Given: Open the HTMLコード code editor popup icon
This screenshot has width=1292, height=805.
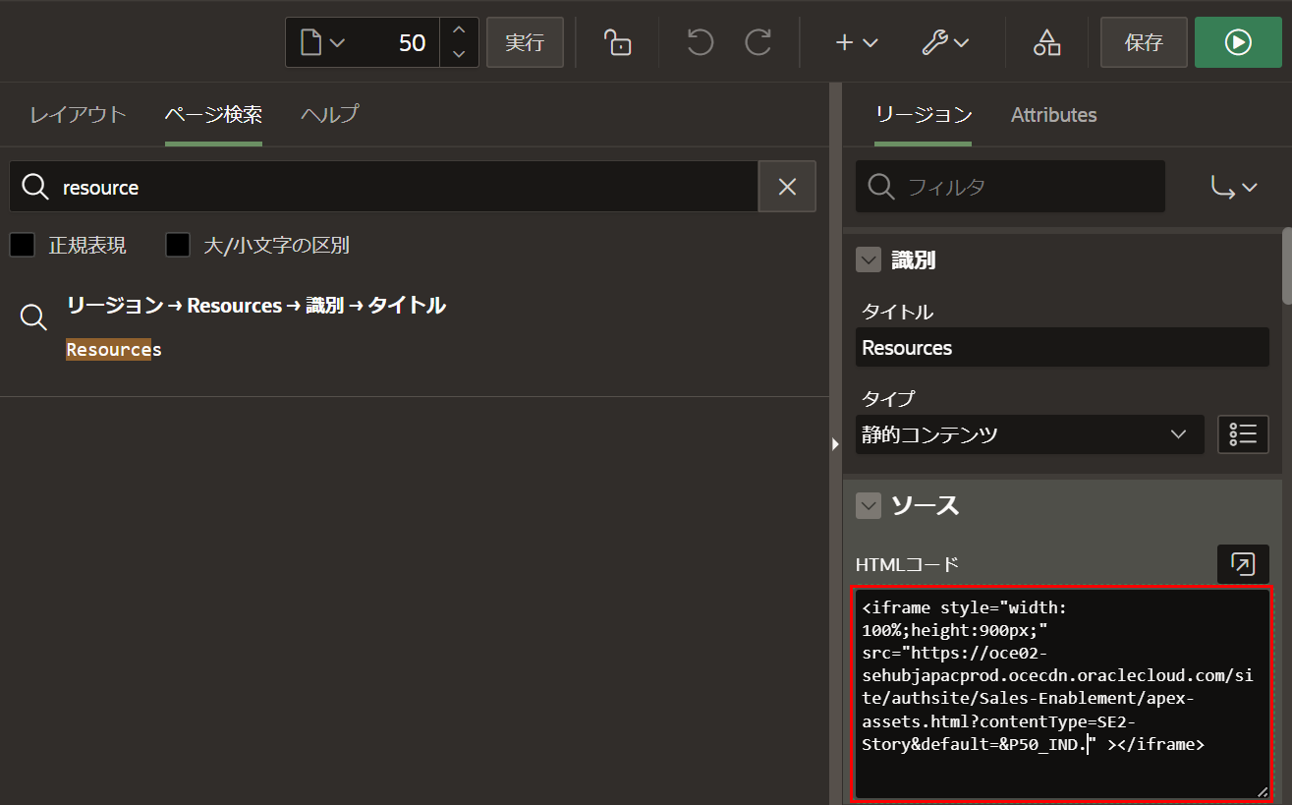Looking at the screenshot, I should (1243, 564).
